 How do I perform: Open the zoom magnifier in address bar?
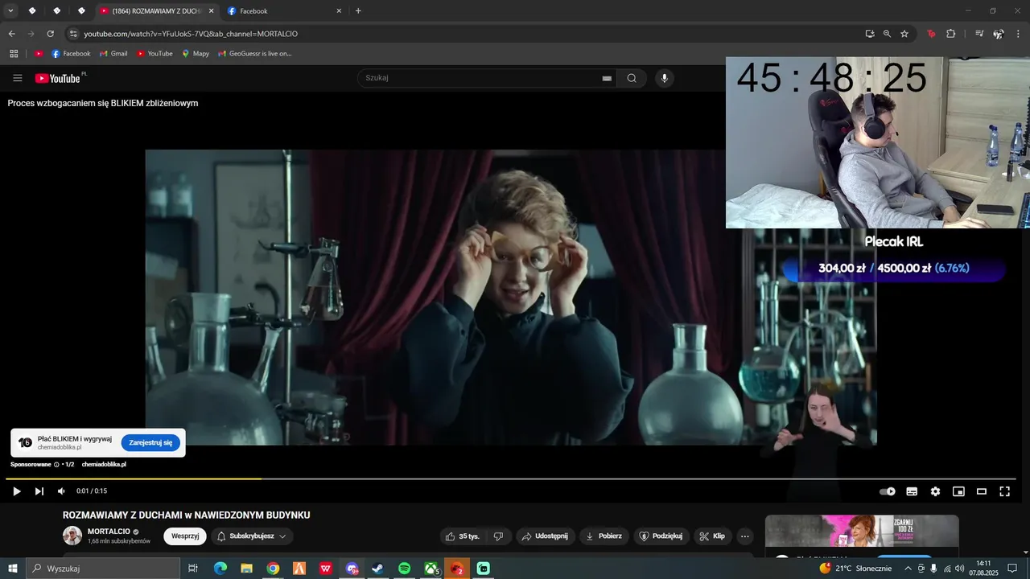tap(887, 34)
